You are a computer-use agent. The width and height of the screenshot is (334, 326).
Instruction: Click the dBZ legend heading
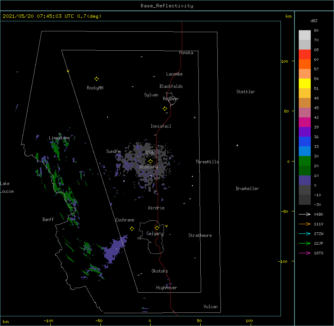point(314,21)
